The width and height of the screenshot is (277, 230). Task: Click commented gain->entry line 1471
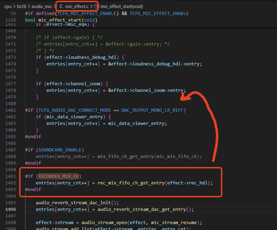(103, 44)
